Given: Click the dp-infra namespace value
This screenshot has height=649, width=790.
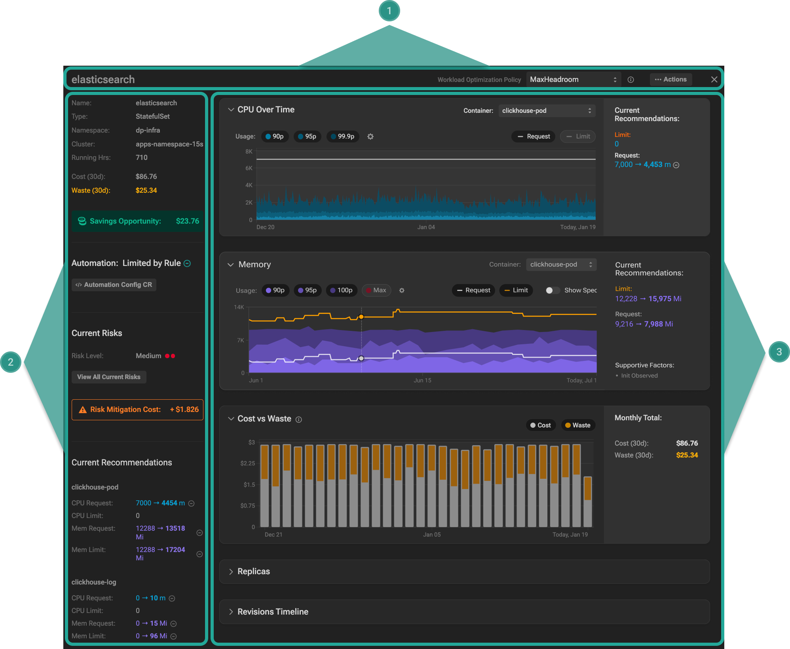Looking at the screenshot, I should 148,130.
